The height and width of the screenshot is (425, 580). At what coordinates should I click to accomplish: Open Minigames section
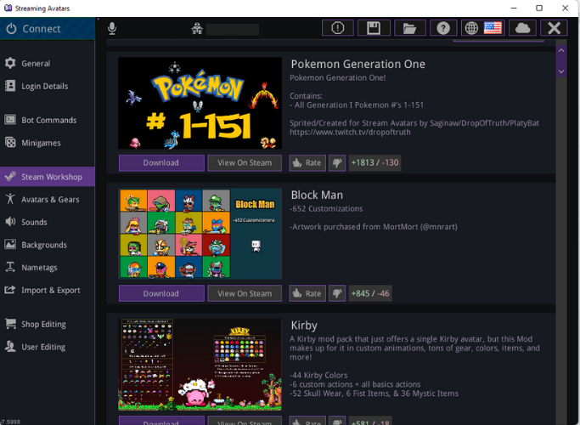click(x=48, y=143)
